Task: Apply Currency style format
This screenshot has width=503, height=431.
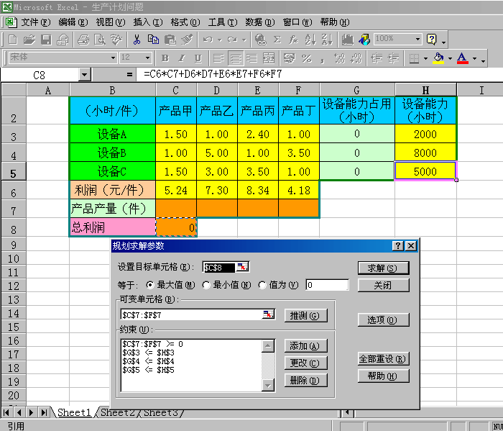Action: [x=290, y=58]
